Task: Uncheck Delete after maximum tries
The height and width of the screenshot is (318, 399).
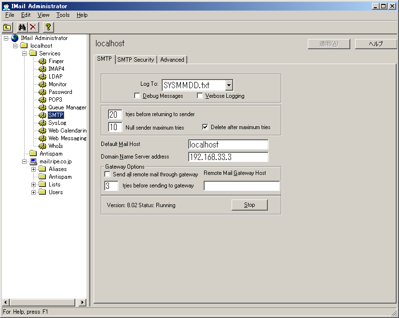Action: tap(205, 127)
